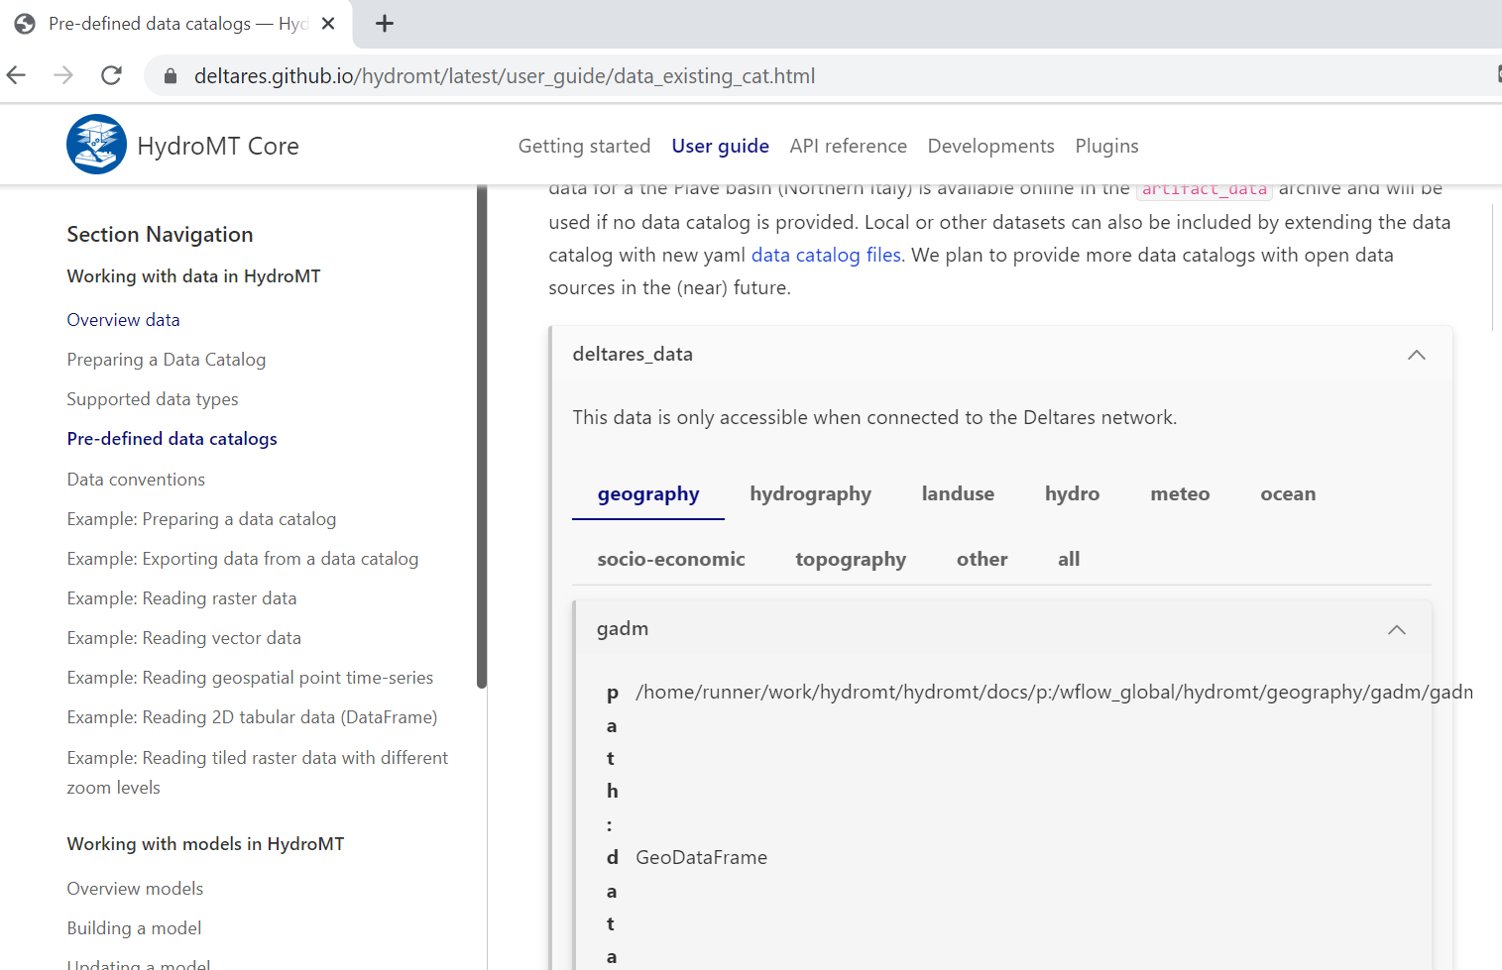Reload the current page
This screenshot has height=970, width=1502.
[111, 74]
